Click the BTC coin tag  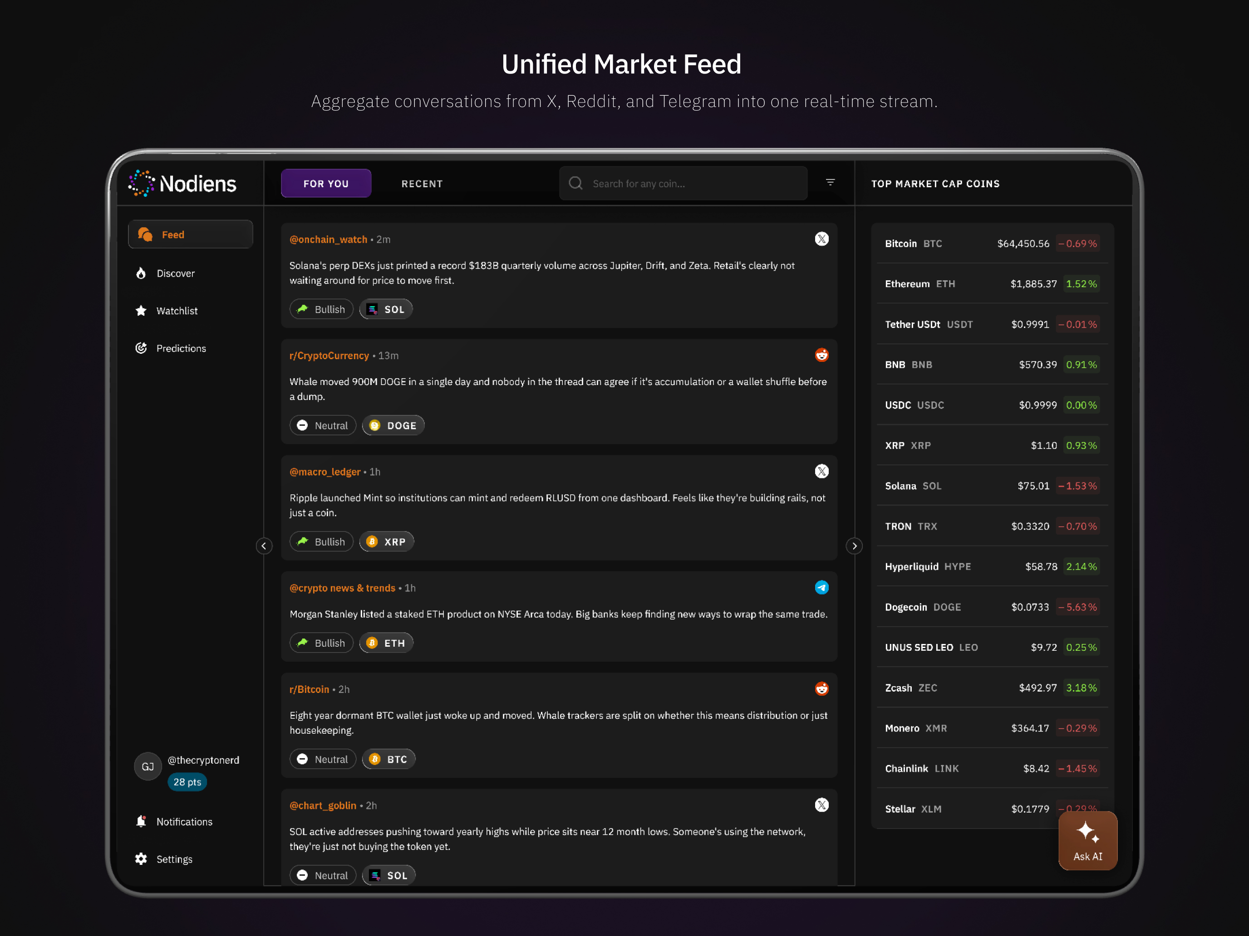(x=388, y=759)
